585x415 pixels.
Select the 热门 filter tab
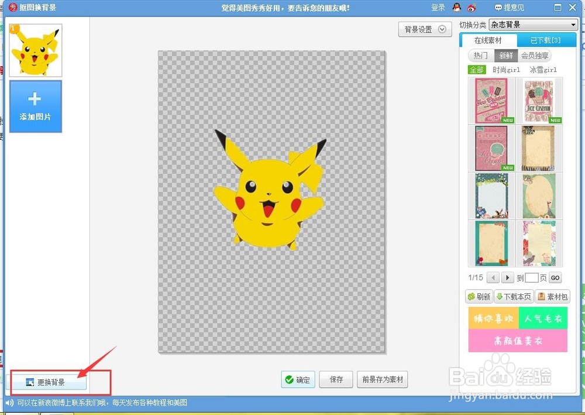point(481,55)
